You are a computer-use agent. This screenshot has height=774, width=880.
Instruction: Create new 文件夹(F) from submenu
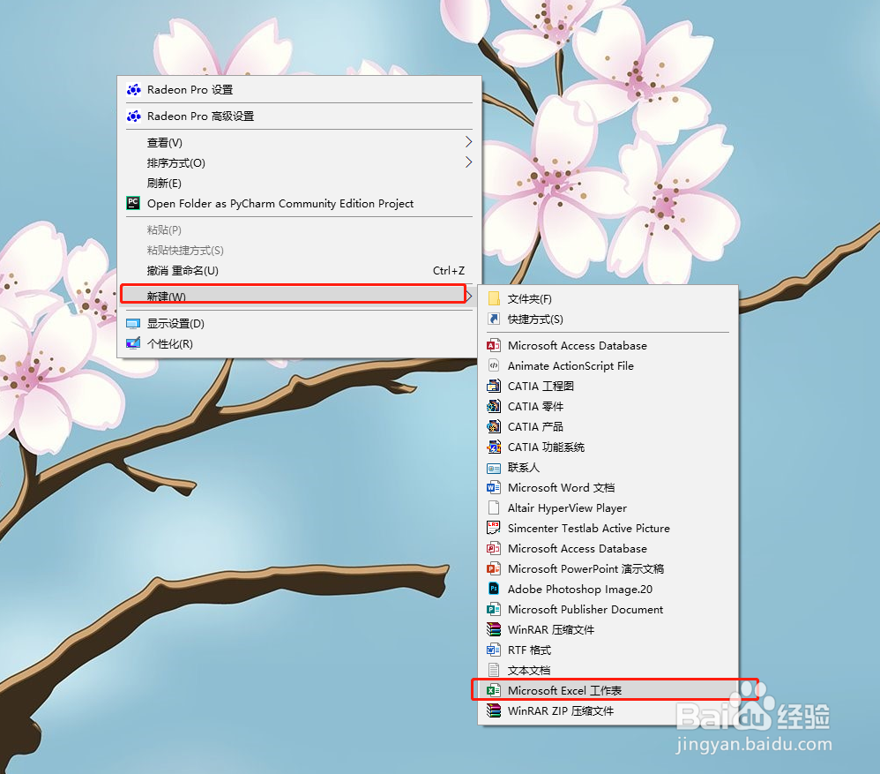pos(608,299)
